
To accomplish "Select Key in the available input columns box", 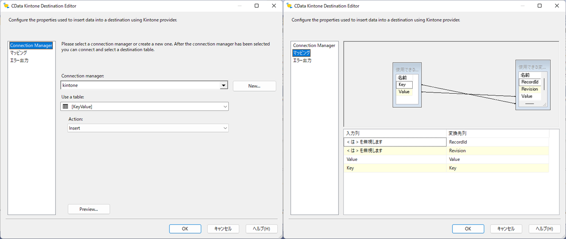I will 404,85.
